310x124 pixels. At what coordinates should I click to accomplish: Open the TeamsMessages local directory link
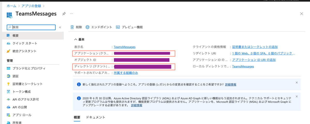(243, 66)
